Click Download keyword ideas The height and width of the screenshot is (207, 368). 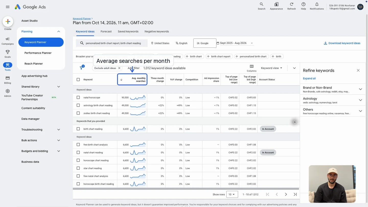342,43
